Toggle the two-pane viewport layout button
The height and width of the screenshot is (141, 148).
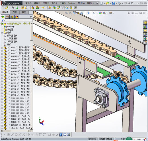(69, 134)
